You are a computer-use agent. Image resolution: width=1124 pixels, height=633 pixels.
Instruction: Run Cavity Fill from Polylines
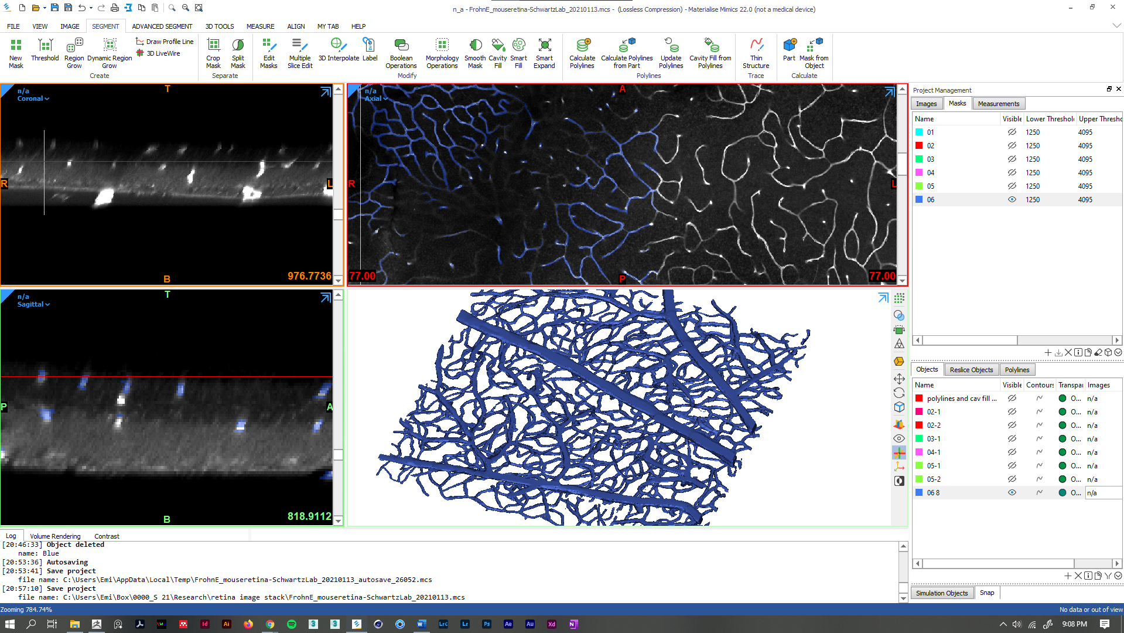(x=710, y=53)
